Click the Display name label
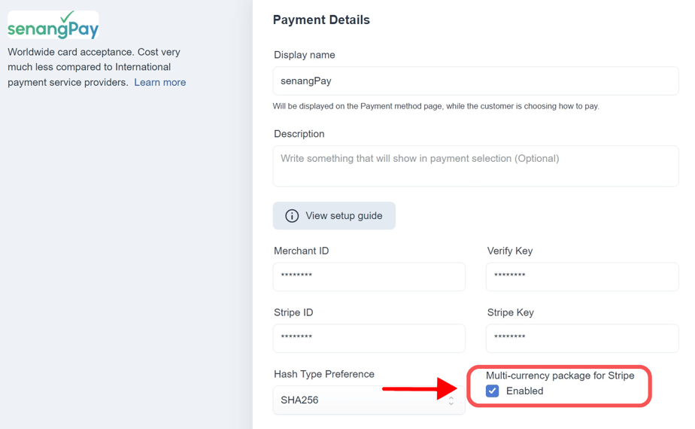This screenshot has width=695, height=429. [305, 55]
